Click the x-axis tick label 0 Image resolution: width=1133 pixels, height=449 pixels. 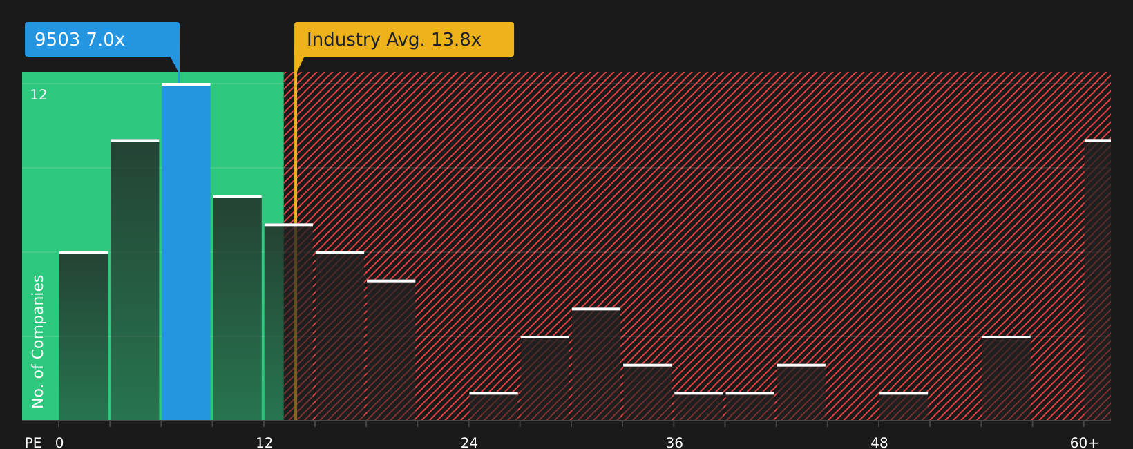tap(59, 443)
